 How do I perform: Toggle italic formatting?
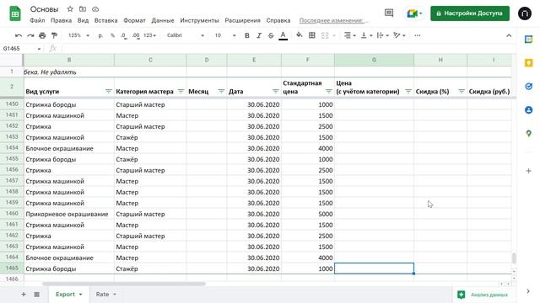pyautogui.click(x=259, y=35)
